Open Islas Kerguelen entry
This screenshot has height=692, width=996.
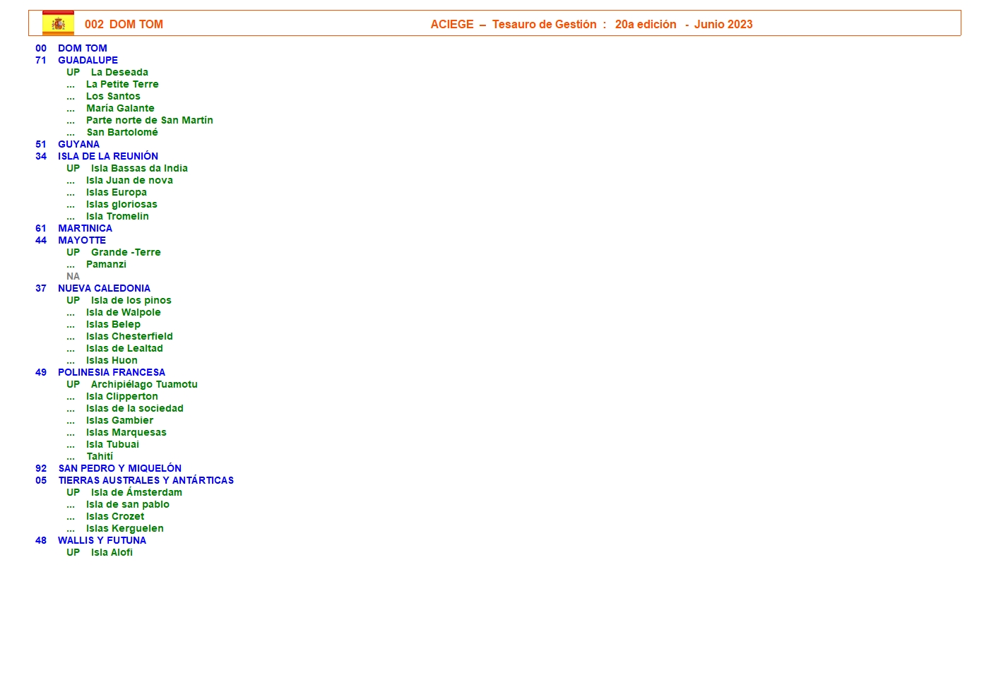pos(124,528)
